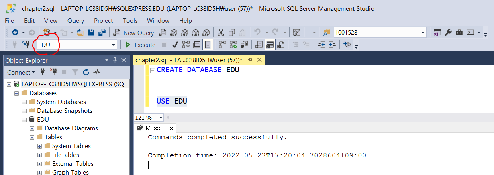The width and height of the screenshot is (494, 175).
Task: Open the Solution Explorer window icon
Action: [437, 33]
